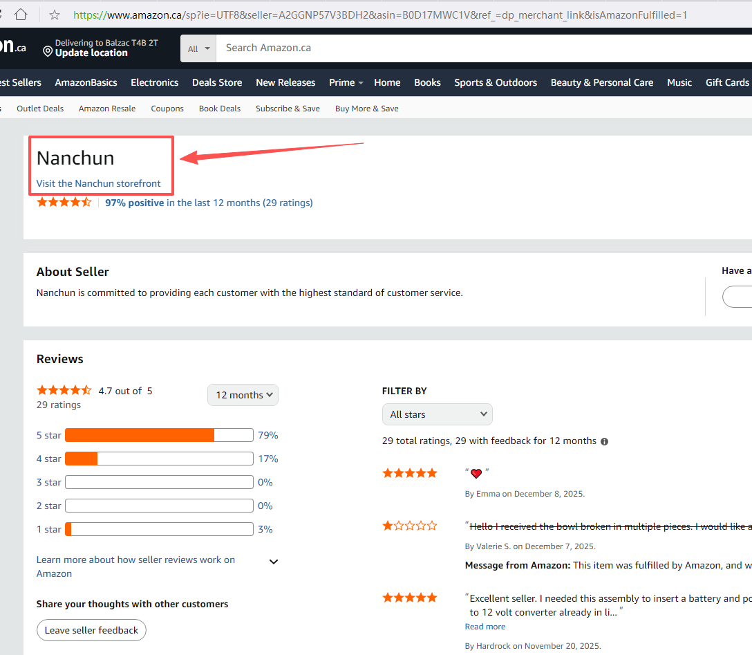Expand the Prime menu arrow
Image resolution: width=752 pixels, height=655 pixels.
pyautogui.click(x=361, y=83)
